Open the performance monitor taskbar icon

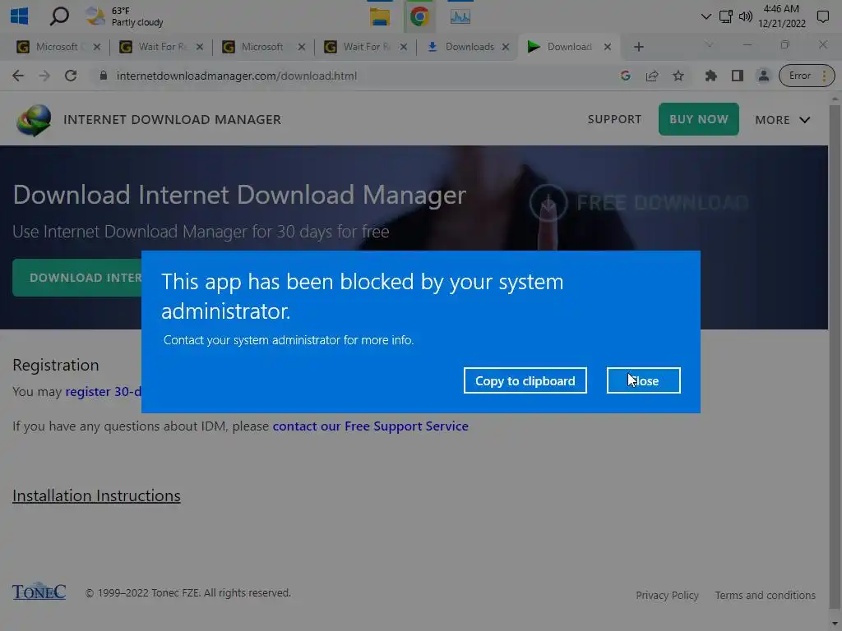pyautogui.click(x=460, y=16)
